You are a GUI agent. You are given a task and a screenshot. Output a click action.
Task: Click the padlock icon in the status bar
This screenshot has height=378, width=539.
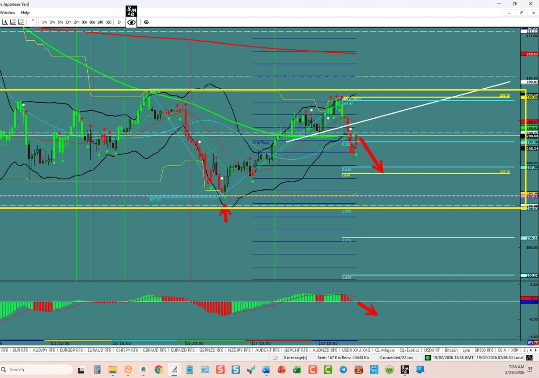point(529,357)
